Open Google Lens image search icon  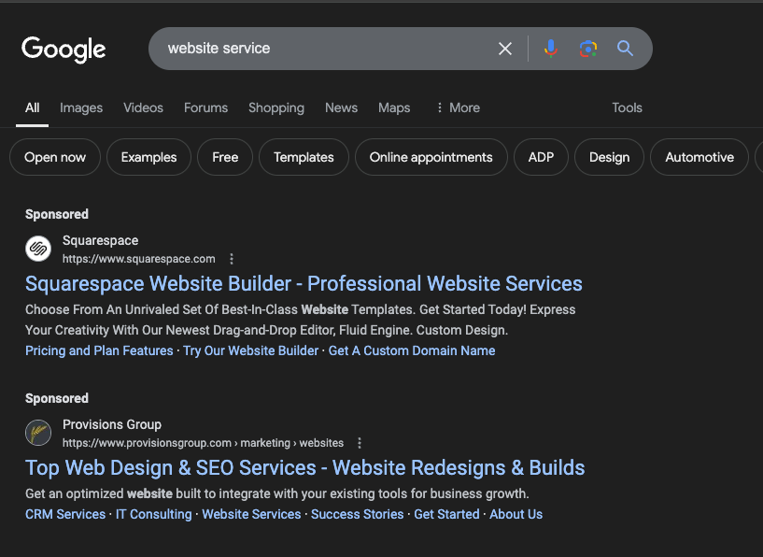[587, 49]
